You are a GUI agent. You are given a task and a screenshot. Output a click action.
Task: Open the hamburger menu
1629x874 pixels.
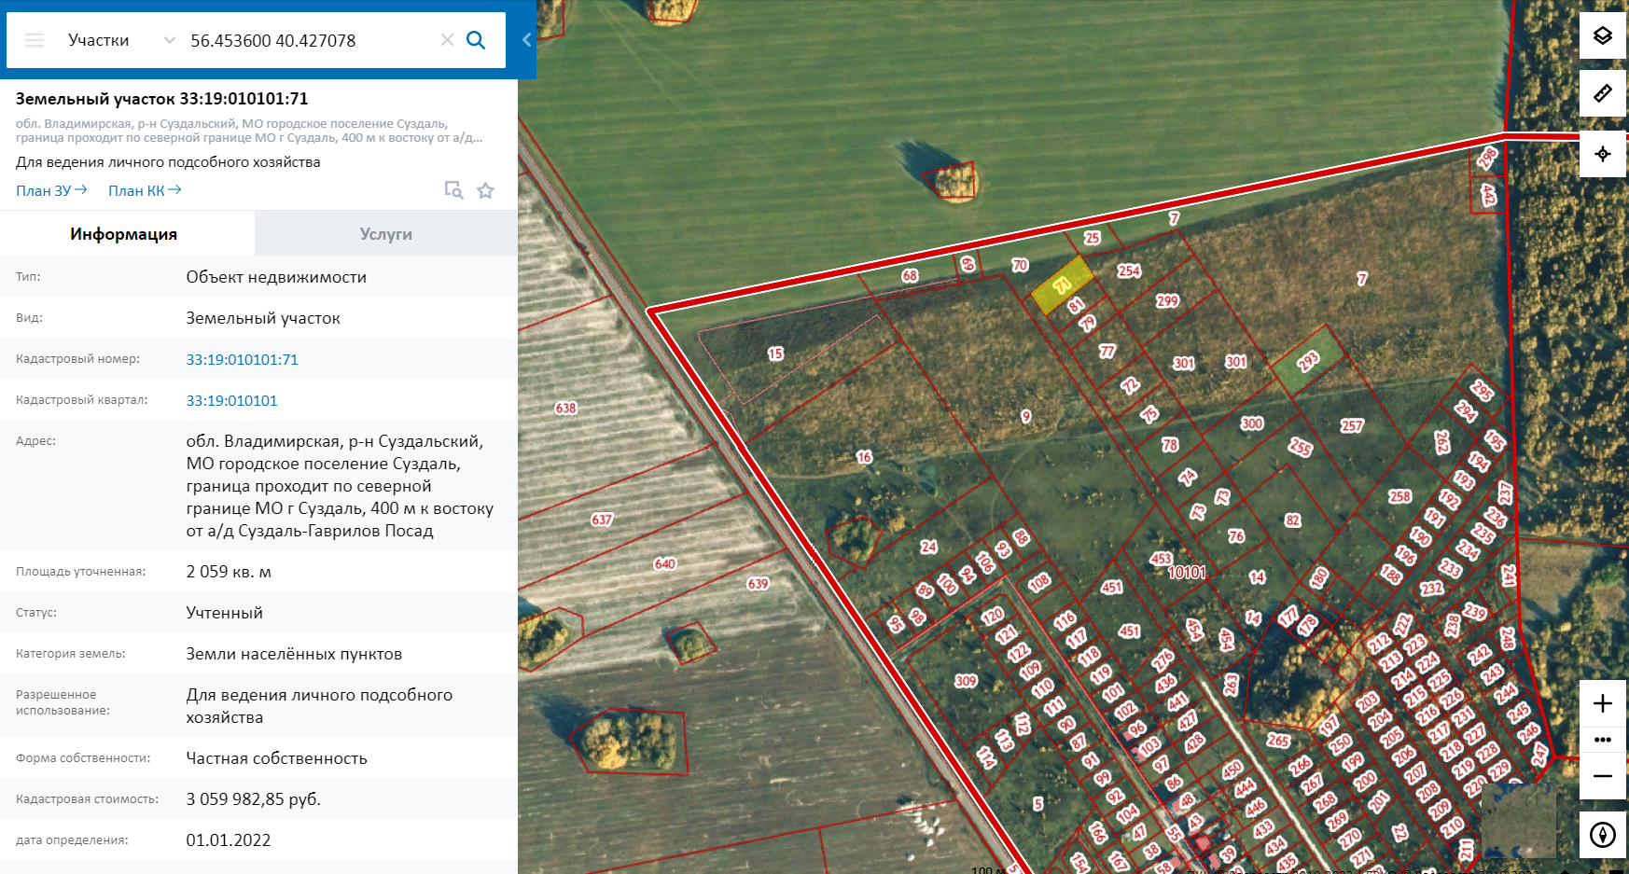tap(35, 40)
